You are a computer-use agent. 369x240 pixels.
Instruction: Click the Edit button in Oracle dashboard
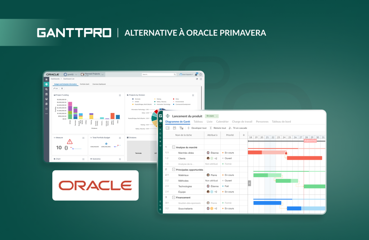pos(55,88)
